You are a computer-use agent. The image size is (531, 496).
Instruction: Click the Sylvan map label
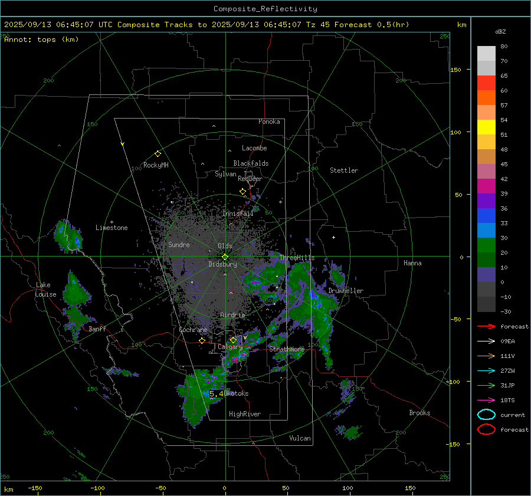click(x=225, y=174)
